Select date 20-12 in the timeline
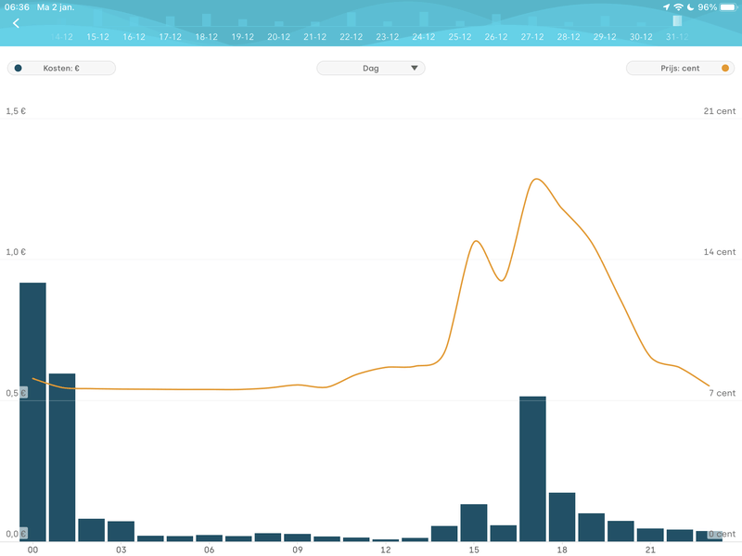This screenshot has height=556, width=742. [x=279, y=37]
